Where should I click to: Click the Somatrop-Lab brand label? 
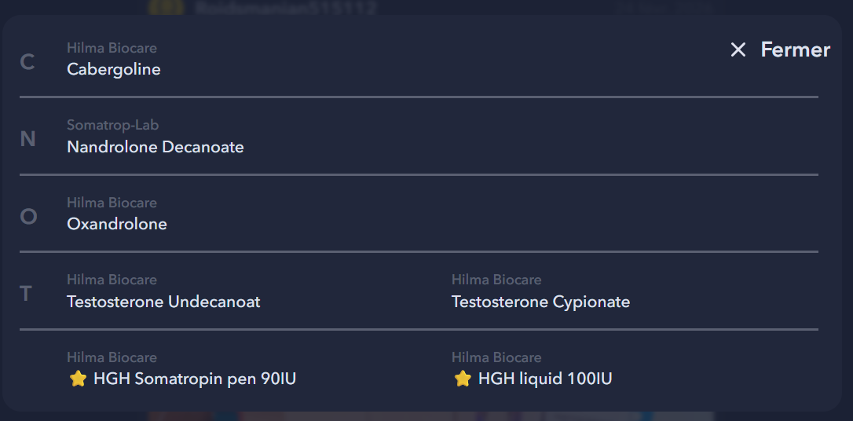[x=113, y=126]
